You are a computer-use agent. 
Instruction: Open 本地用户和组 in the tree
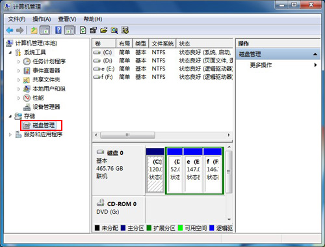point(49,89)
